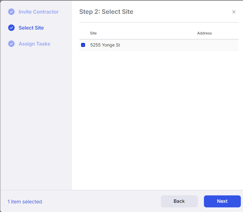Go to the Invite Contractor step label
The image size is (243, 212).
pos(38,12)
